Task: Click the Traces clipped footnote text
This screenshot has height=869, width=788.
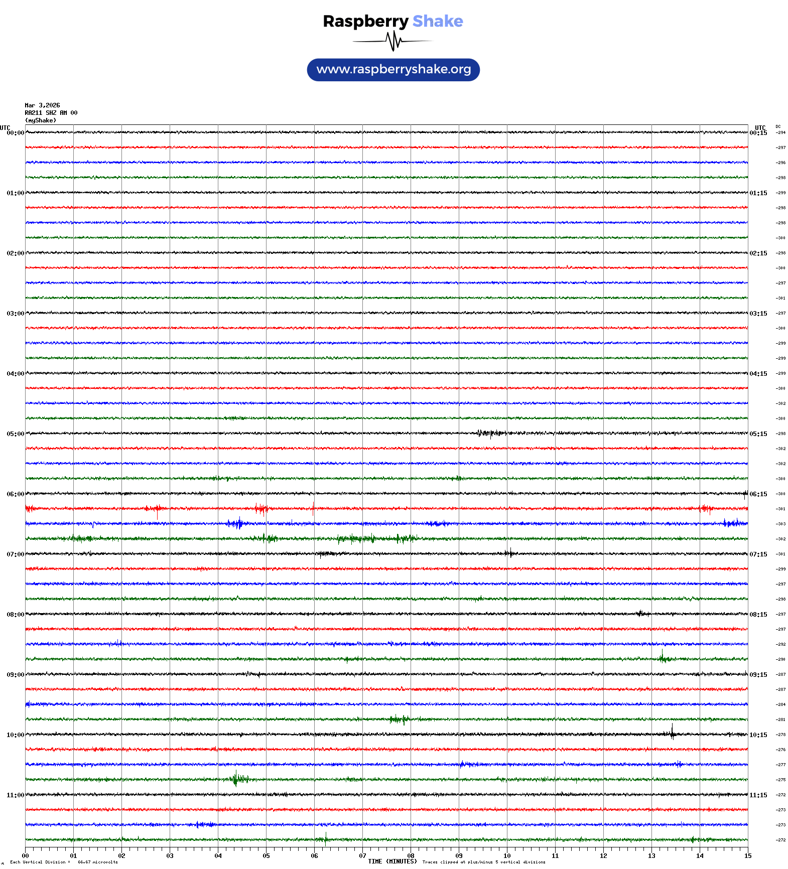Action: pyautogui.click(x=483, y=862)
